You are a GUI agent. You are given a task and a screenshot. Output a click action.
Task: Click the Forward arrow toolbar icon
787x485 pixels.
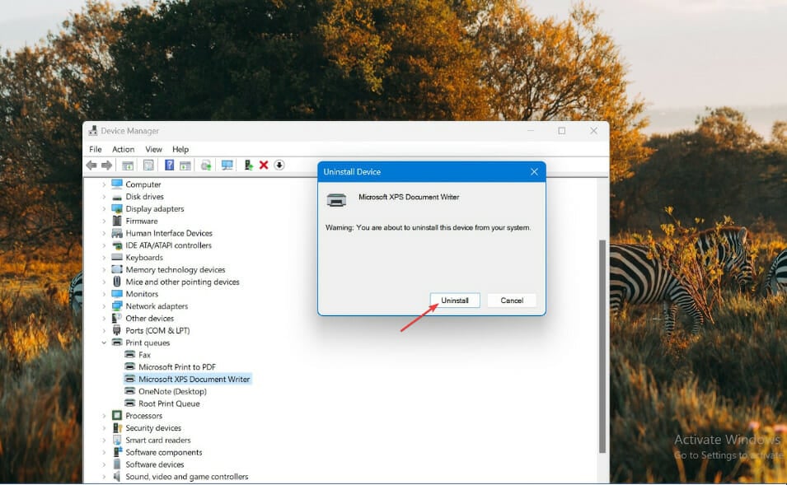[106, 165]
